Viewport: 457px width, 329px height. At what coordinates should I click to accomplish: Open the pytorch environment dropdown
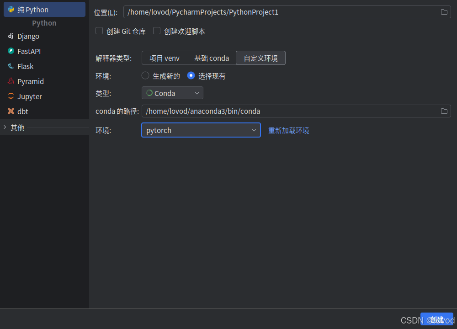coord(201,130)
